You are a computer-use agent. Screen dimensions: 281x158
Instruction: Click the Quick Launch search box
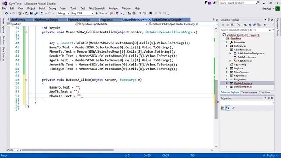pos(239,3)
